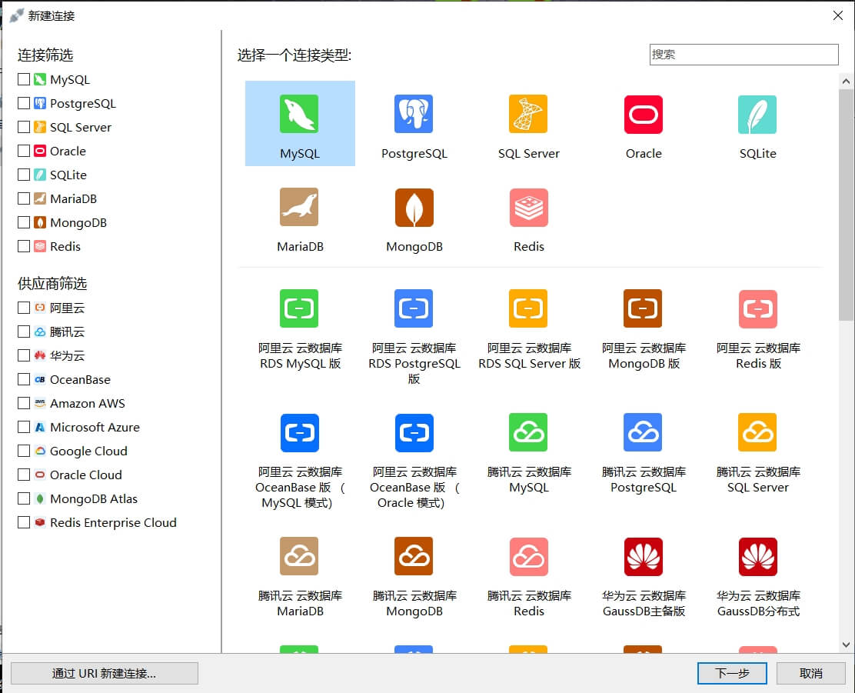Click the scrollbar up arrow

click(846, 82)
